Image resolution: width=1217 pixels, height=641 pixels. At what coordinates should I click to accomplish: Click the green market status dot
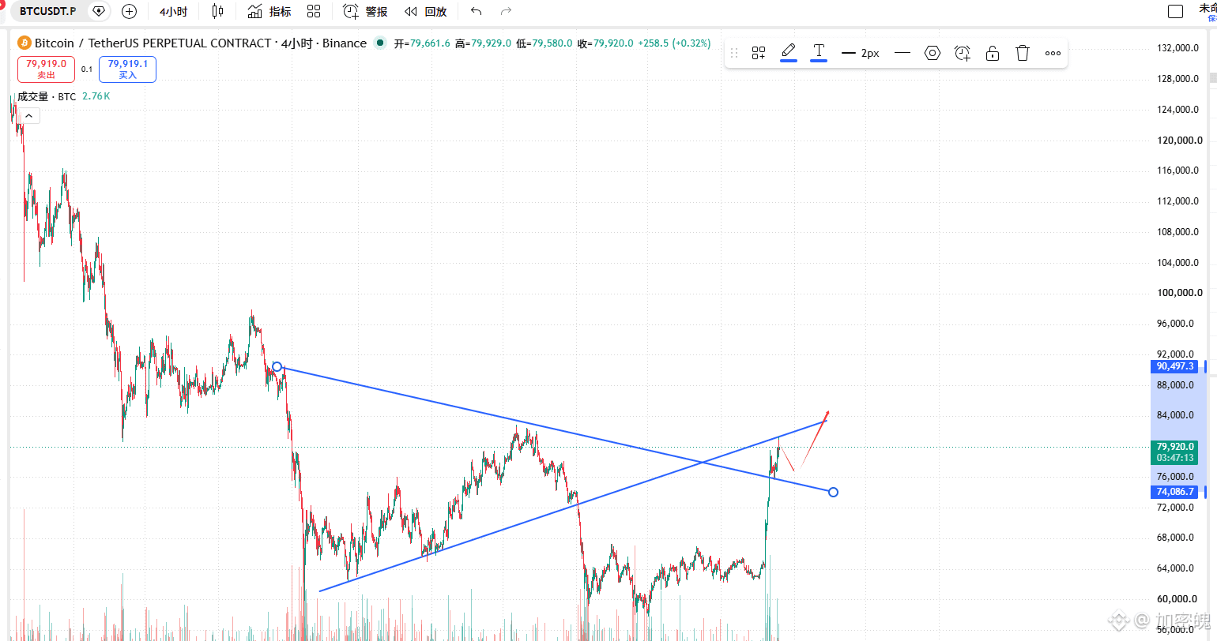pos(381,43)
